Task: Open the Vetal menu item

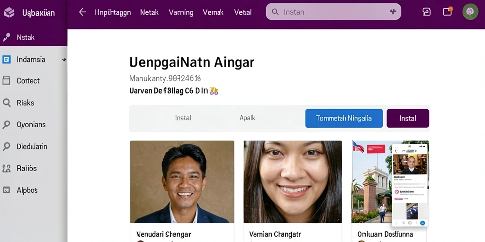Action: pyautogui.click(x=243, y=12)
